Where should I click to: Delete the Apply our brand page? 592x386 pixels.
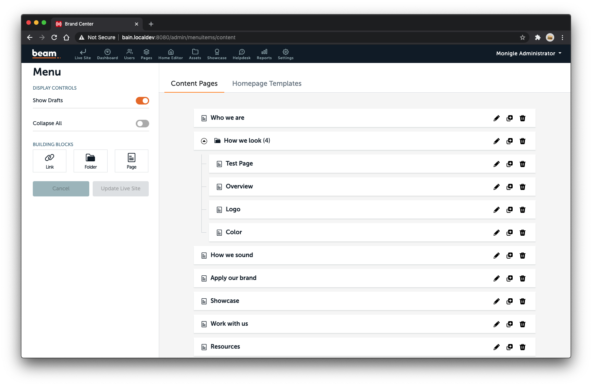(x=523, y=278)
